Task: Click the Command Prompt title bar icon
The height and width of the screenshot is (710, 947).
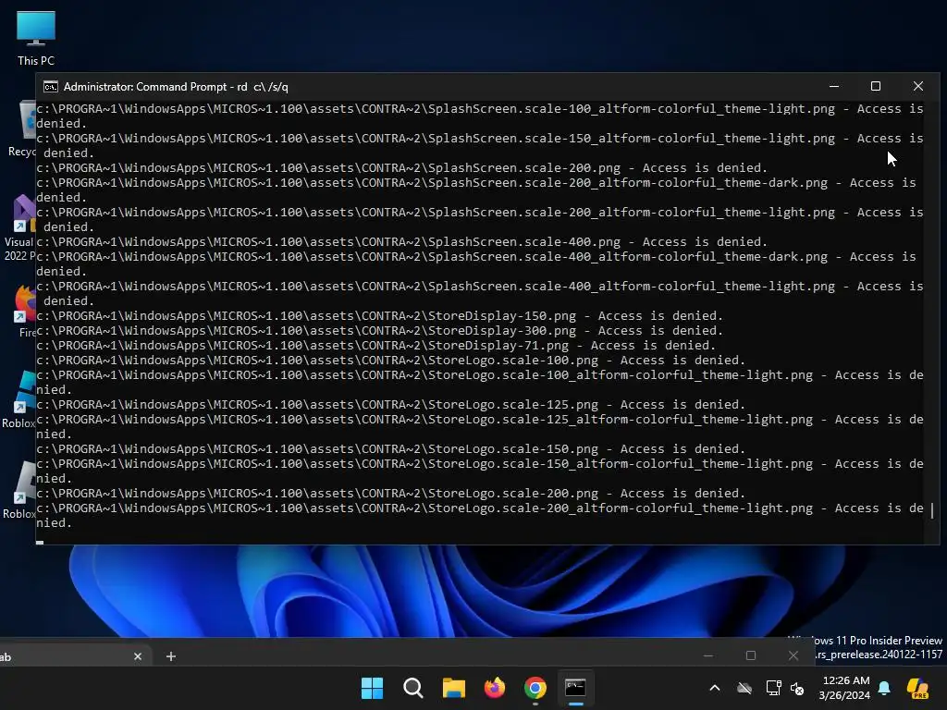Action: point(51,87)
